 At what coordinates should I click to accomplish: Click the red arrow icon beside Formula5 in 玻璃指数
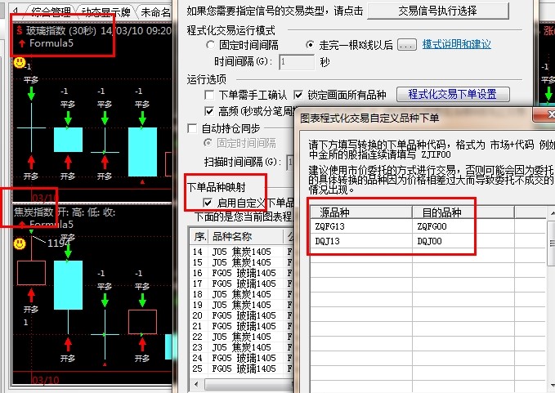[22, 43]
